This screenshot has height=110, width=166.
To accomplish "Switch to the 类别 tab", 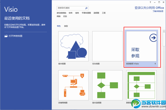I will (66, 26).
